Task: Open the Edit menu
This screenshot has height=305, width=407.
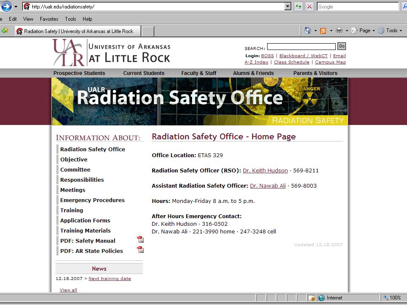Action: coord(13,19)
